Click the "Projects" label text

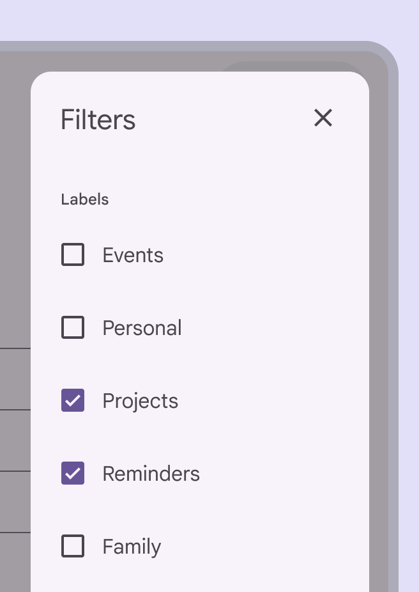point(140,401)
